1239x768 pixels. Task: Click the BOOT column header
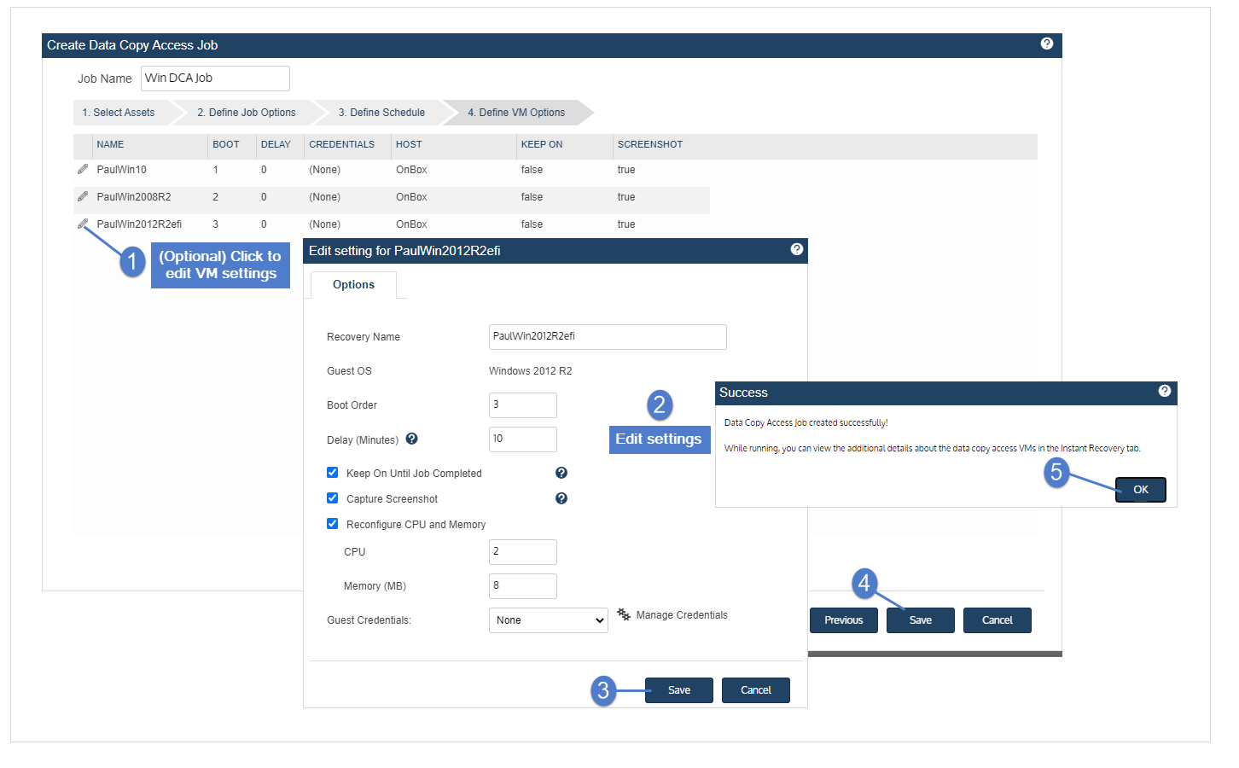[x=226, y=145]
